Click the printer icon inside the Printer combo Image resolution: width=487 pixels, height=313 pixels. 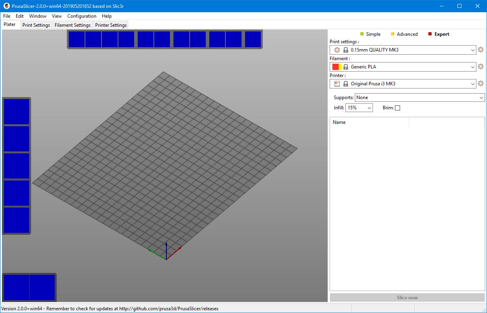[x=337, y=84]
